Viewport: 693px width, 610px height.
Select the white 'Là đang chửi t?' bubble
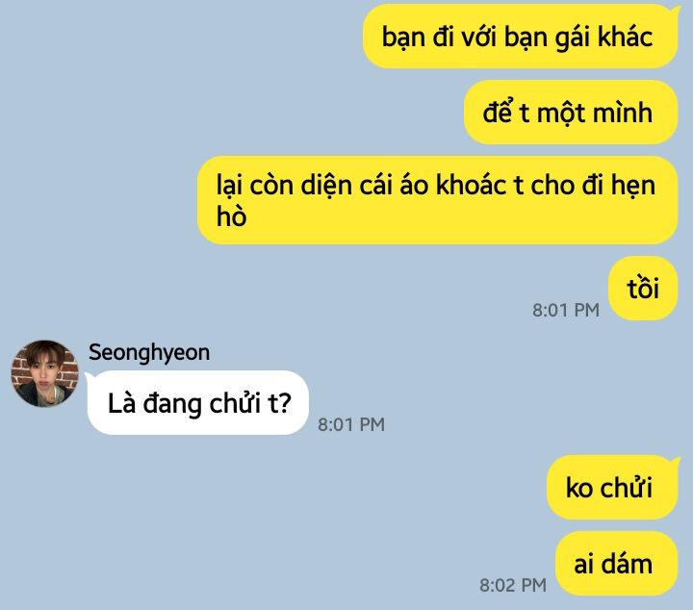point(198,403)
